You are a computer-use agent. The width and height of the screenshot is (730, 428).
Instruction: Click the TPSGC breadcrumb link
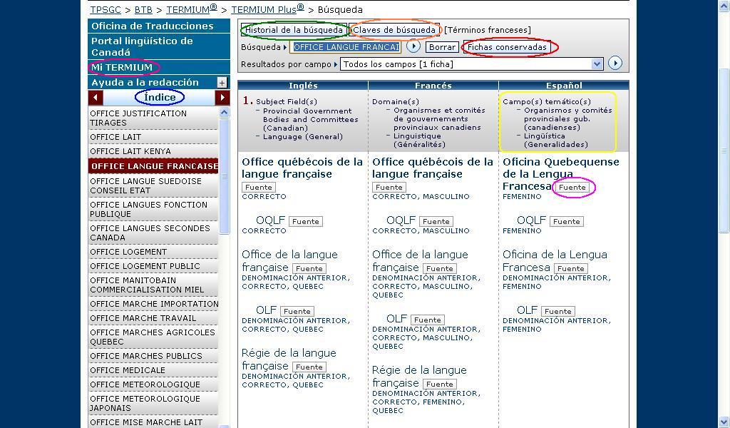click(x=106, y=10)
